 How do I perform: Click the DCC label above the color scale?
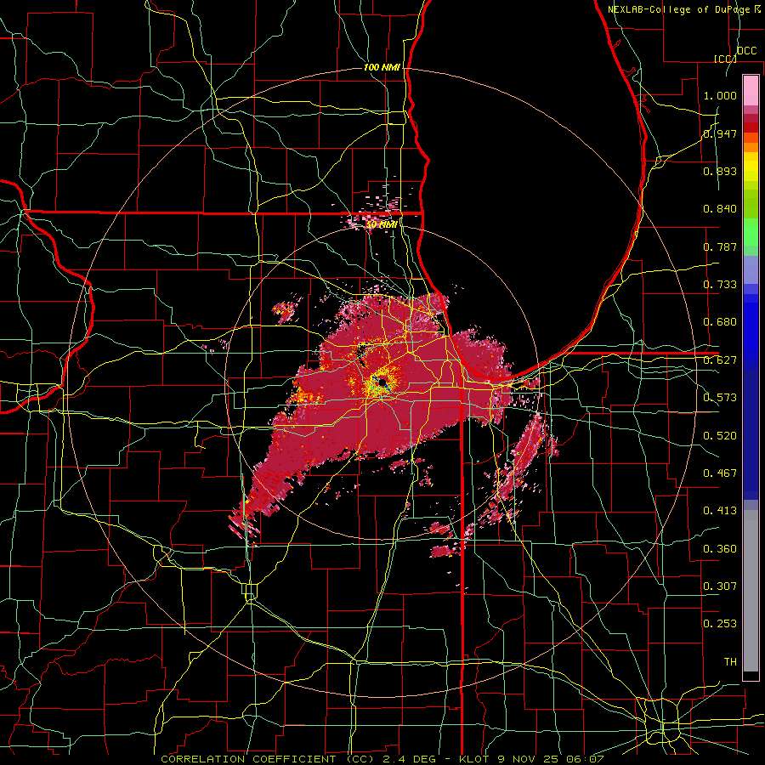[x=746, y=51]
